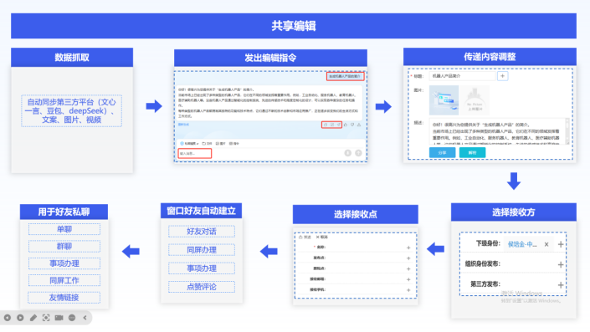Viewport: 590px width, 332px height.
Task: Click the 发送 button in receive-point form
Action: (x=305, y=238)
